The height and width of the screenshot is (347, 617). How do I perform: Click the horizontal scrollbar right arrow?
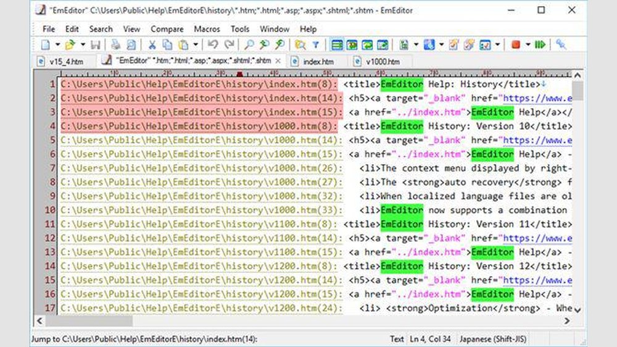566,321
